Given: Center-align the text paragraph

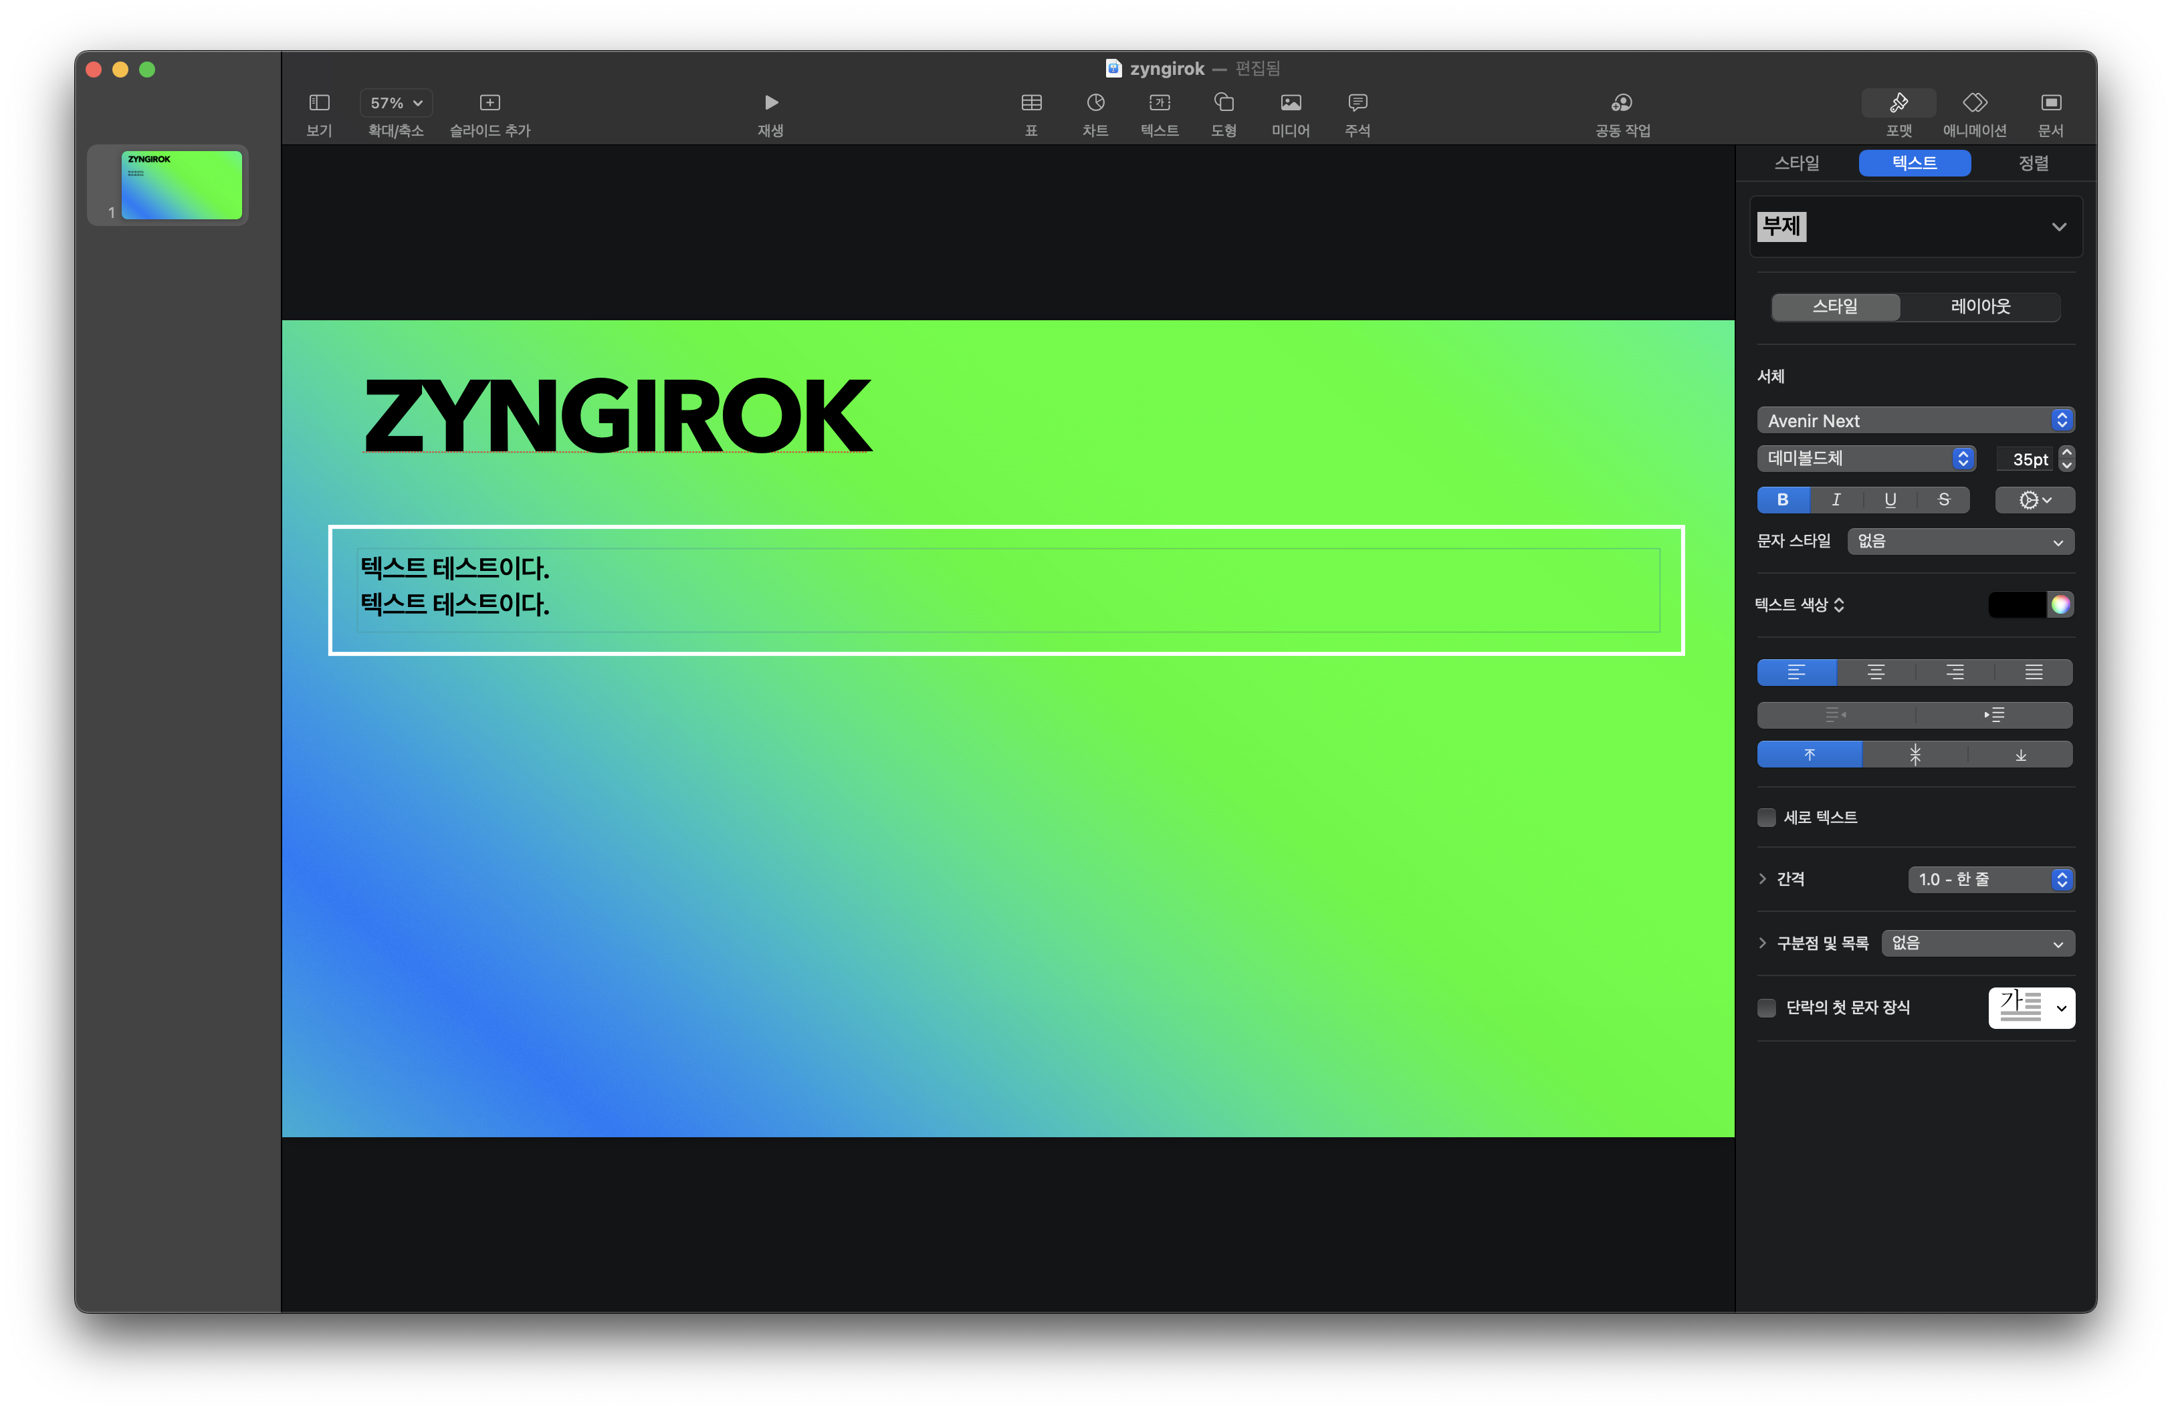Looking at the screenshot, I should [x=1875, y=673].
